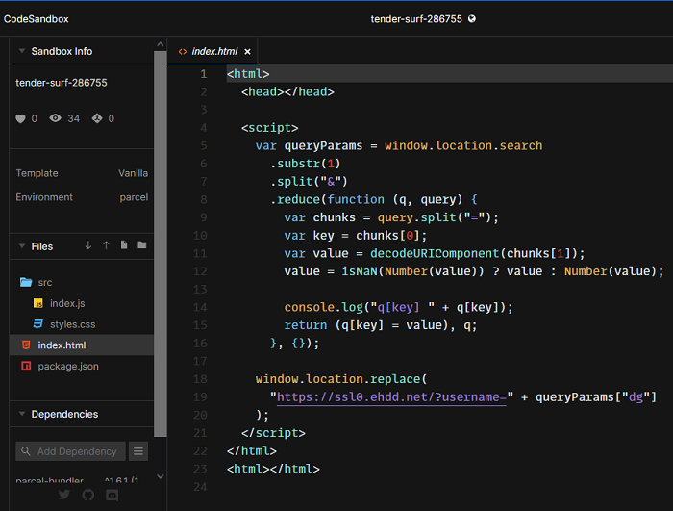673x511 pixels.
Task: Click the "queryParams" variable on line 5
Action: pos(323,145)
